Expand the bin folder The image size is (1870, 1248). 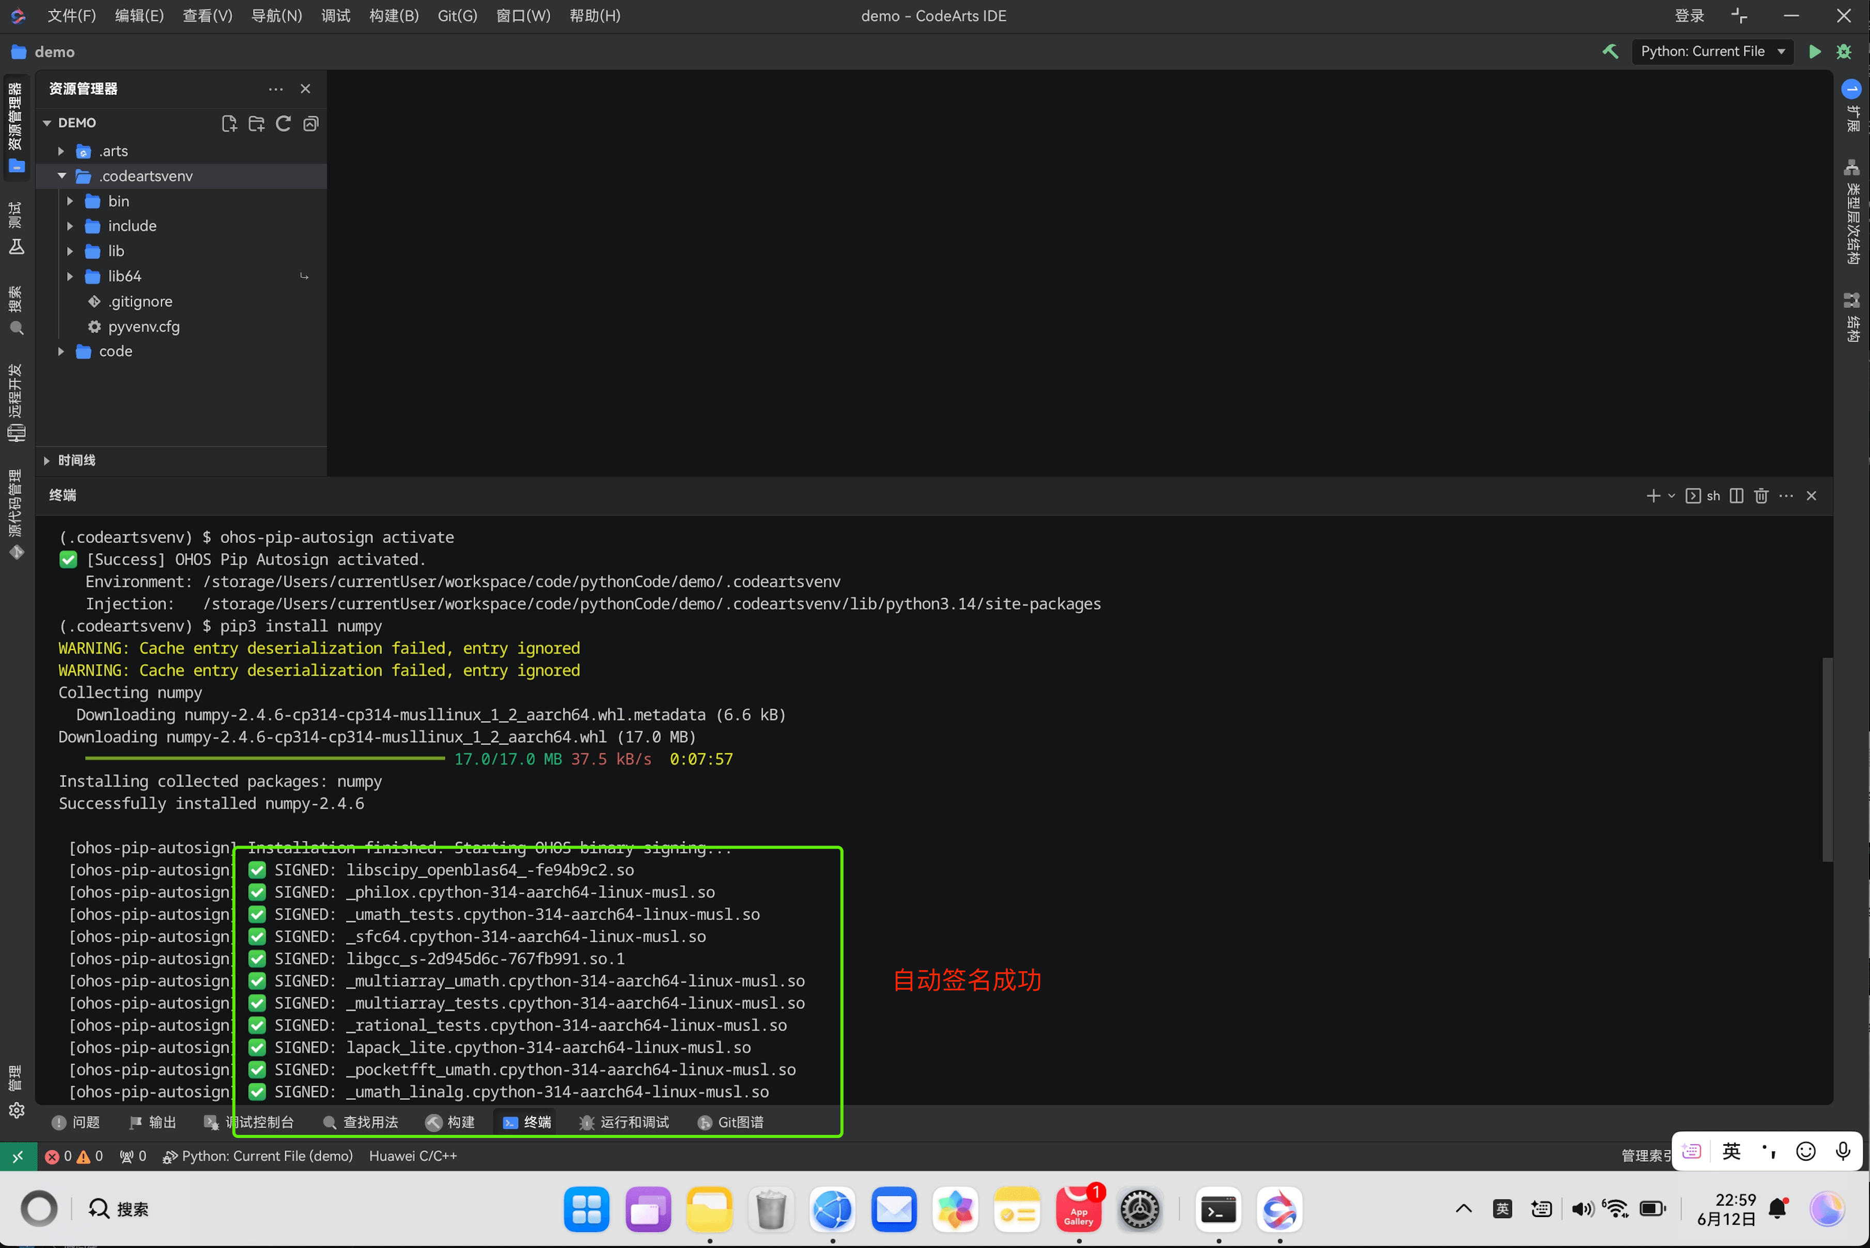point(70,201)
